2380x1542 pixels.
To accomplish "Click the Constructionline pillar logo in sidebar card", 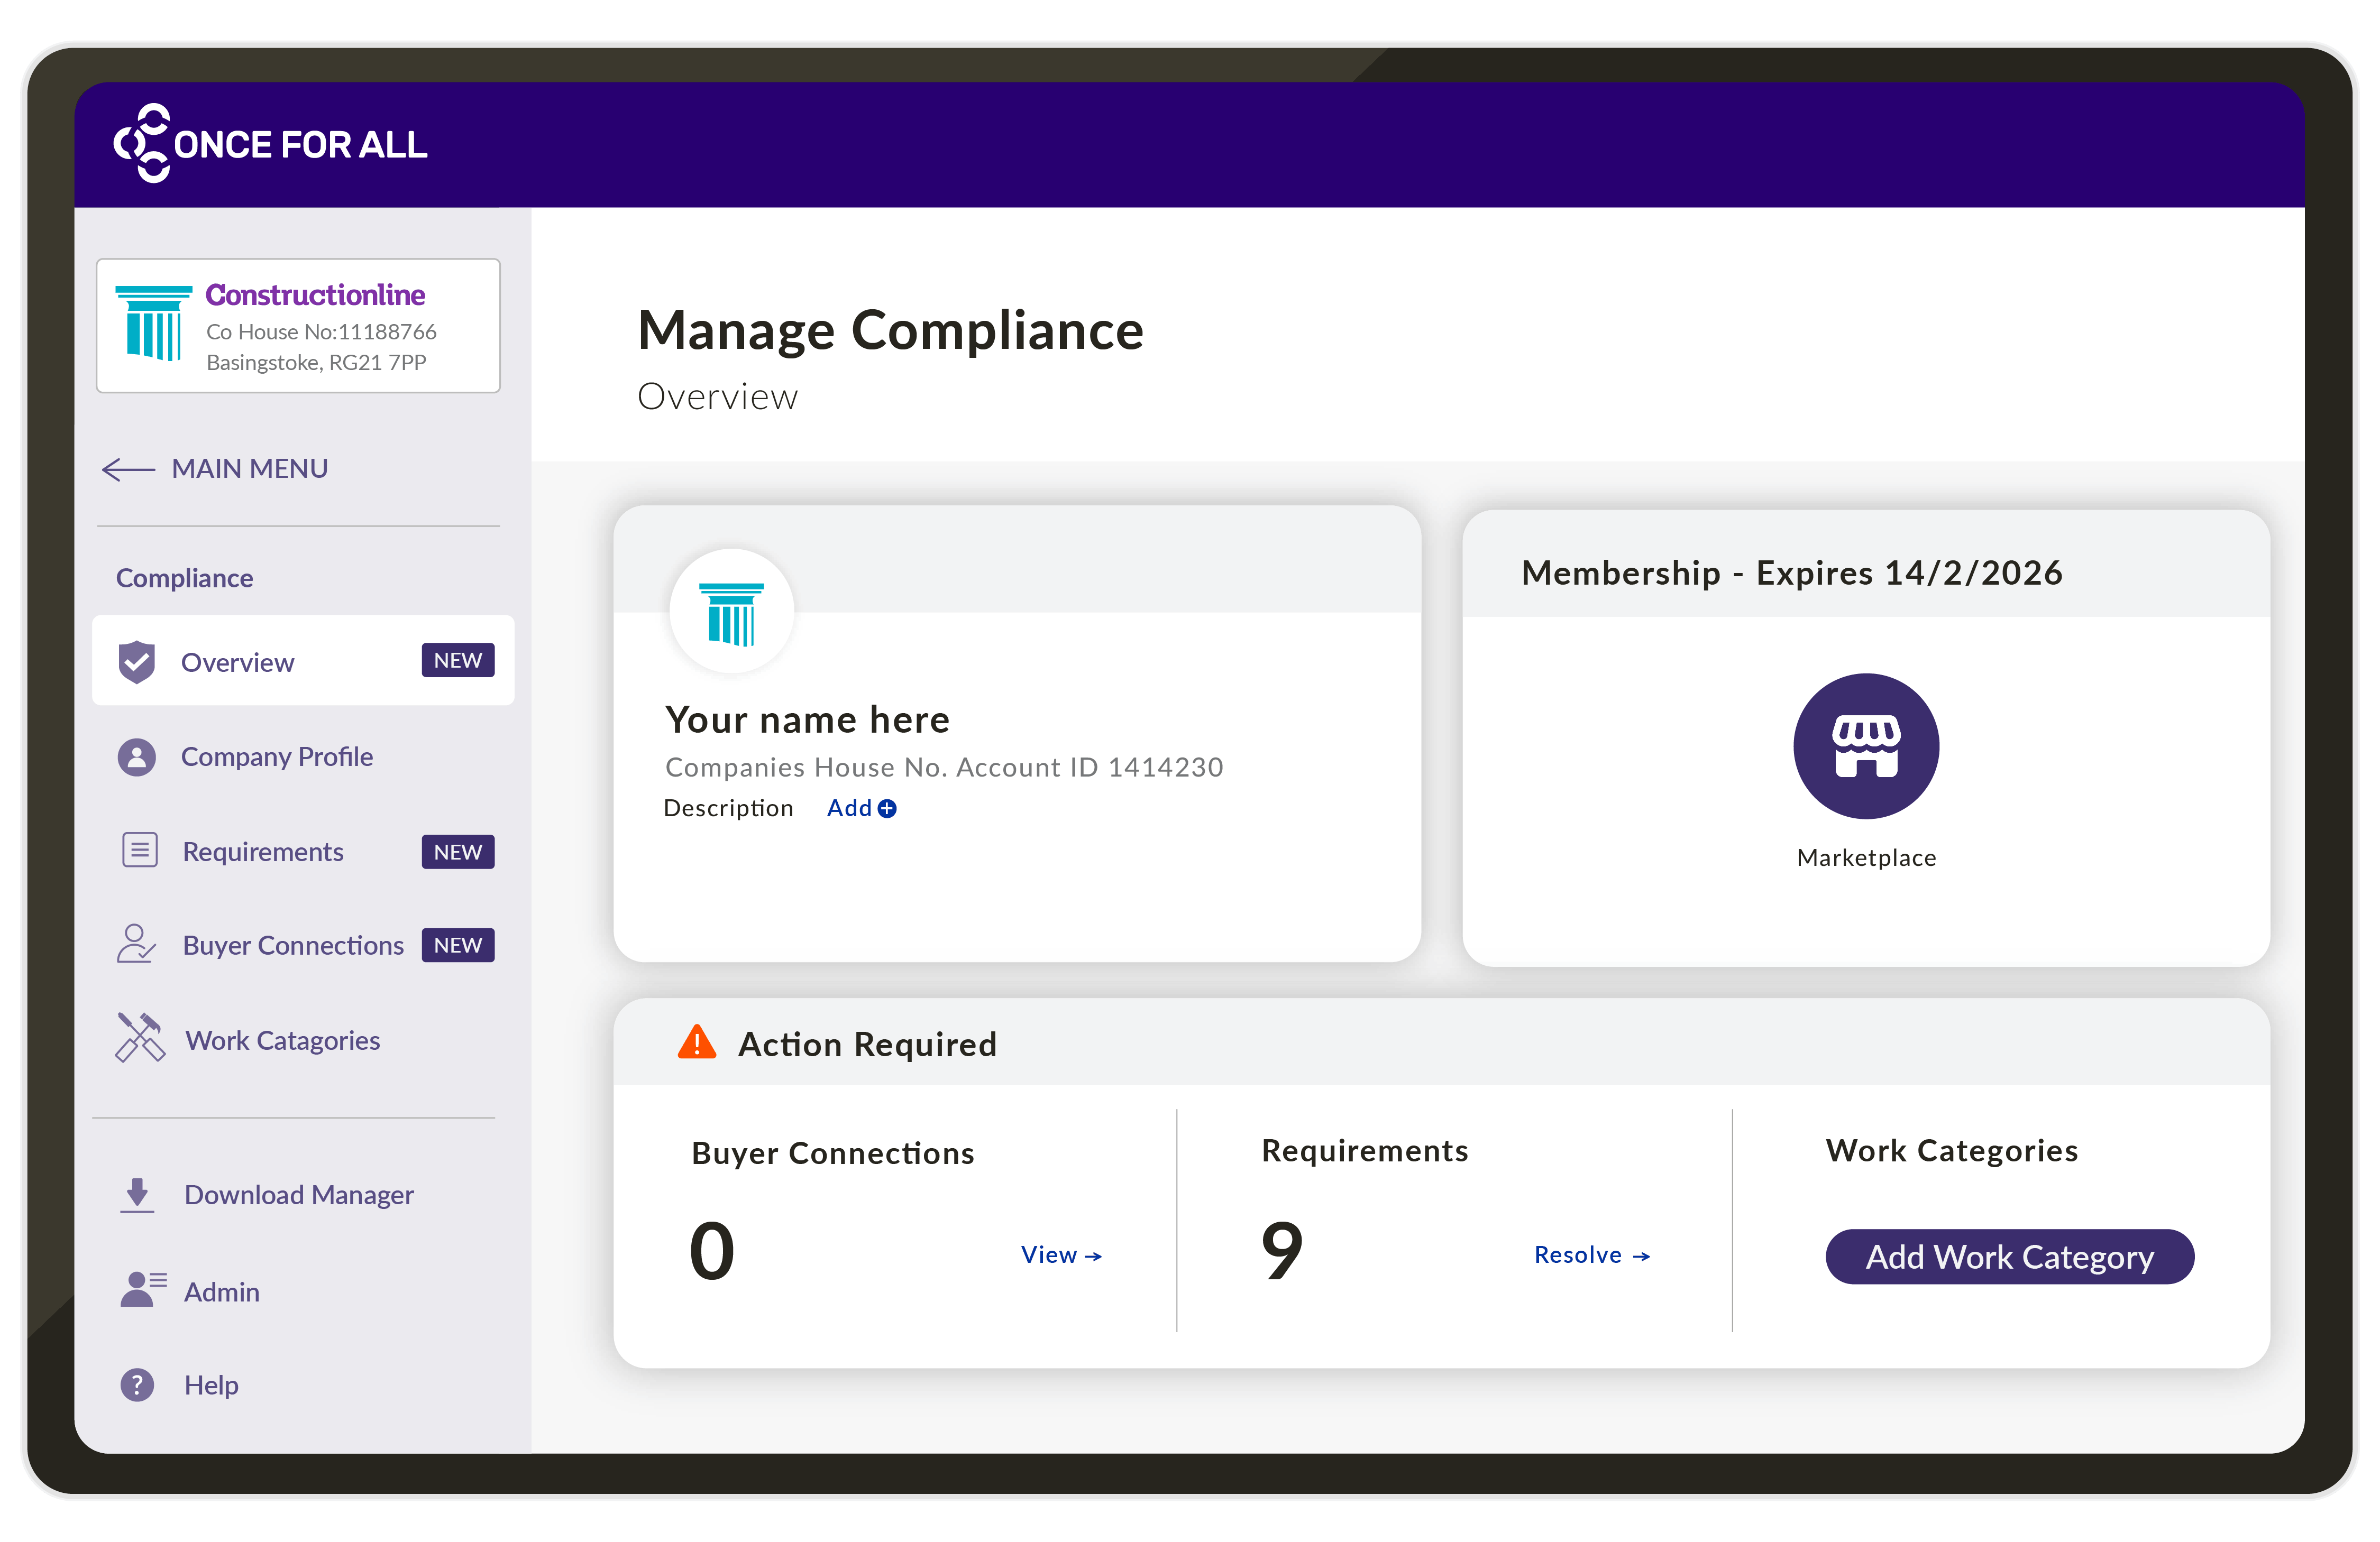I will (x=153, y=323).
